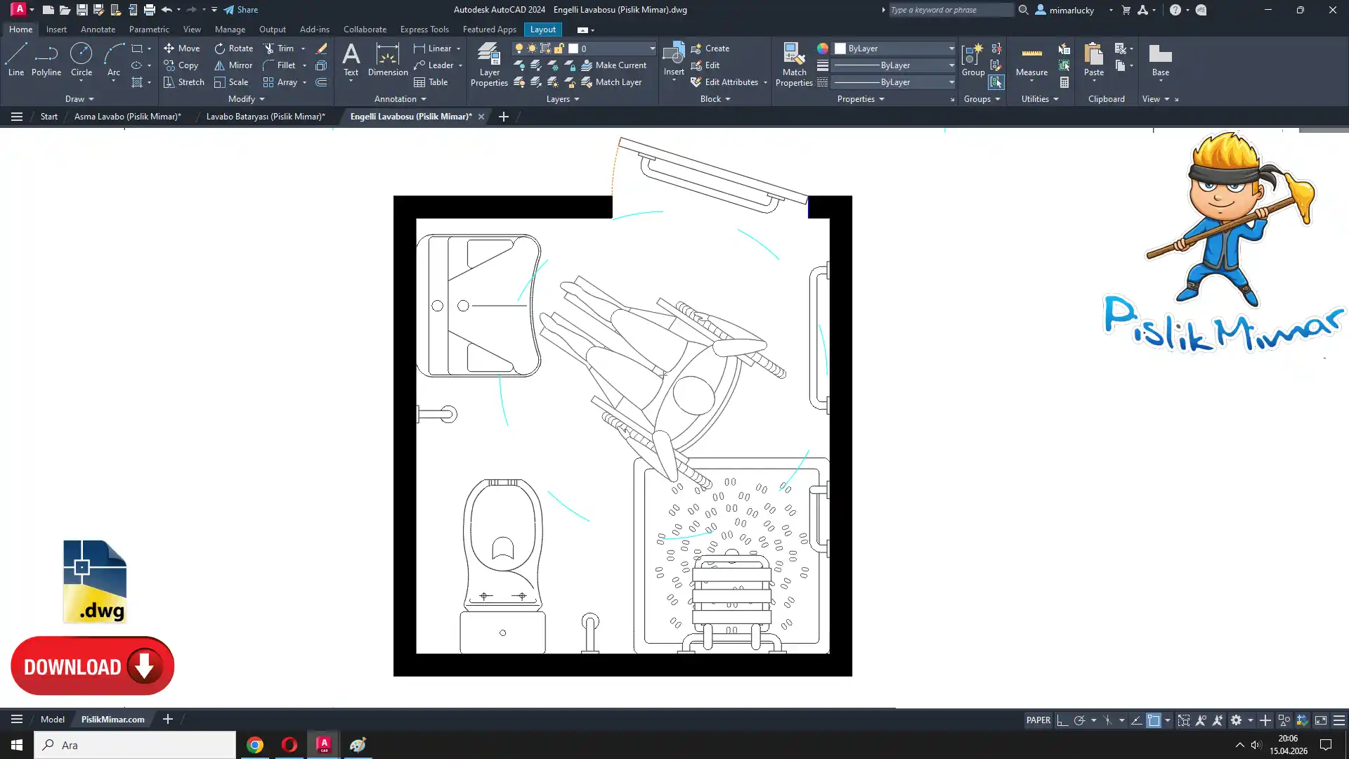Click the Share button in title bar
This screenshot has width=1349, height=759.
pyautogui.click(x=241, y=10)
